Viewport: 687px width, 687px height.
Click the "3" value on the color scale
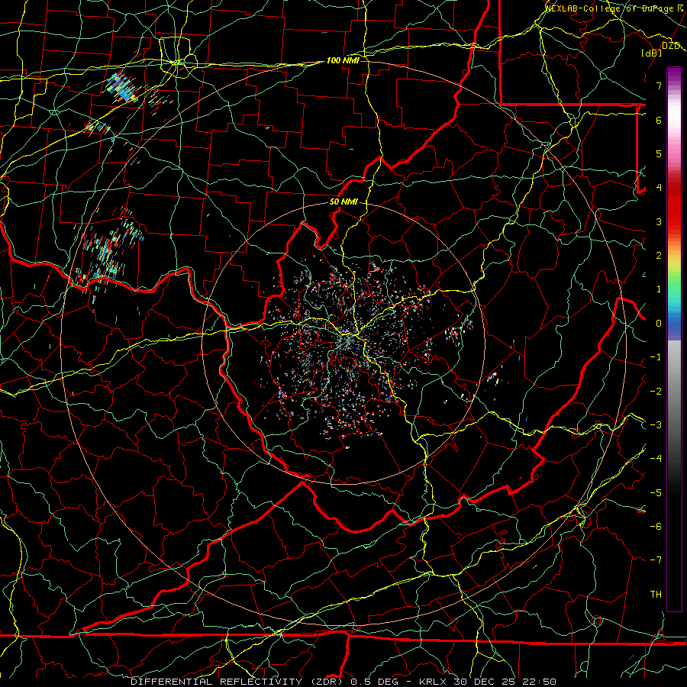pos(659,221)
